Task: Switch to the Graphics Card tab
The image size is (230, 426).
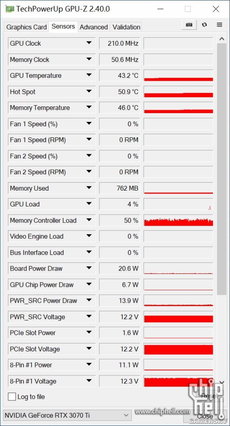Action: tap(26, 27)
